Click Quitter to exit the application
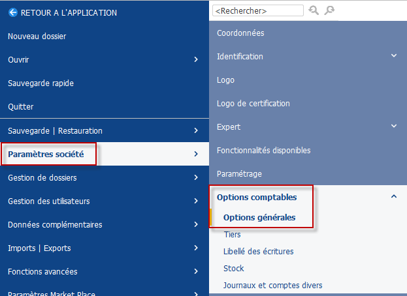The height and width of the screenshot is (296, 407). (x=21, y=107)
